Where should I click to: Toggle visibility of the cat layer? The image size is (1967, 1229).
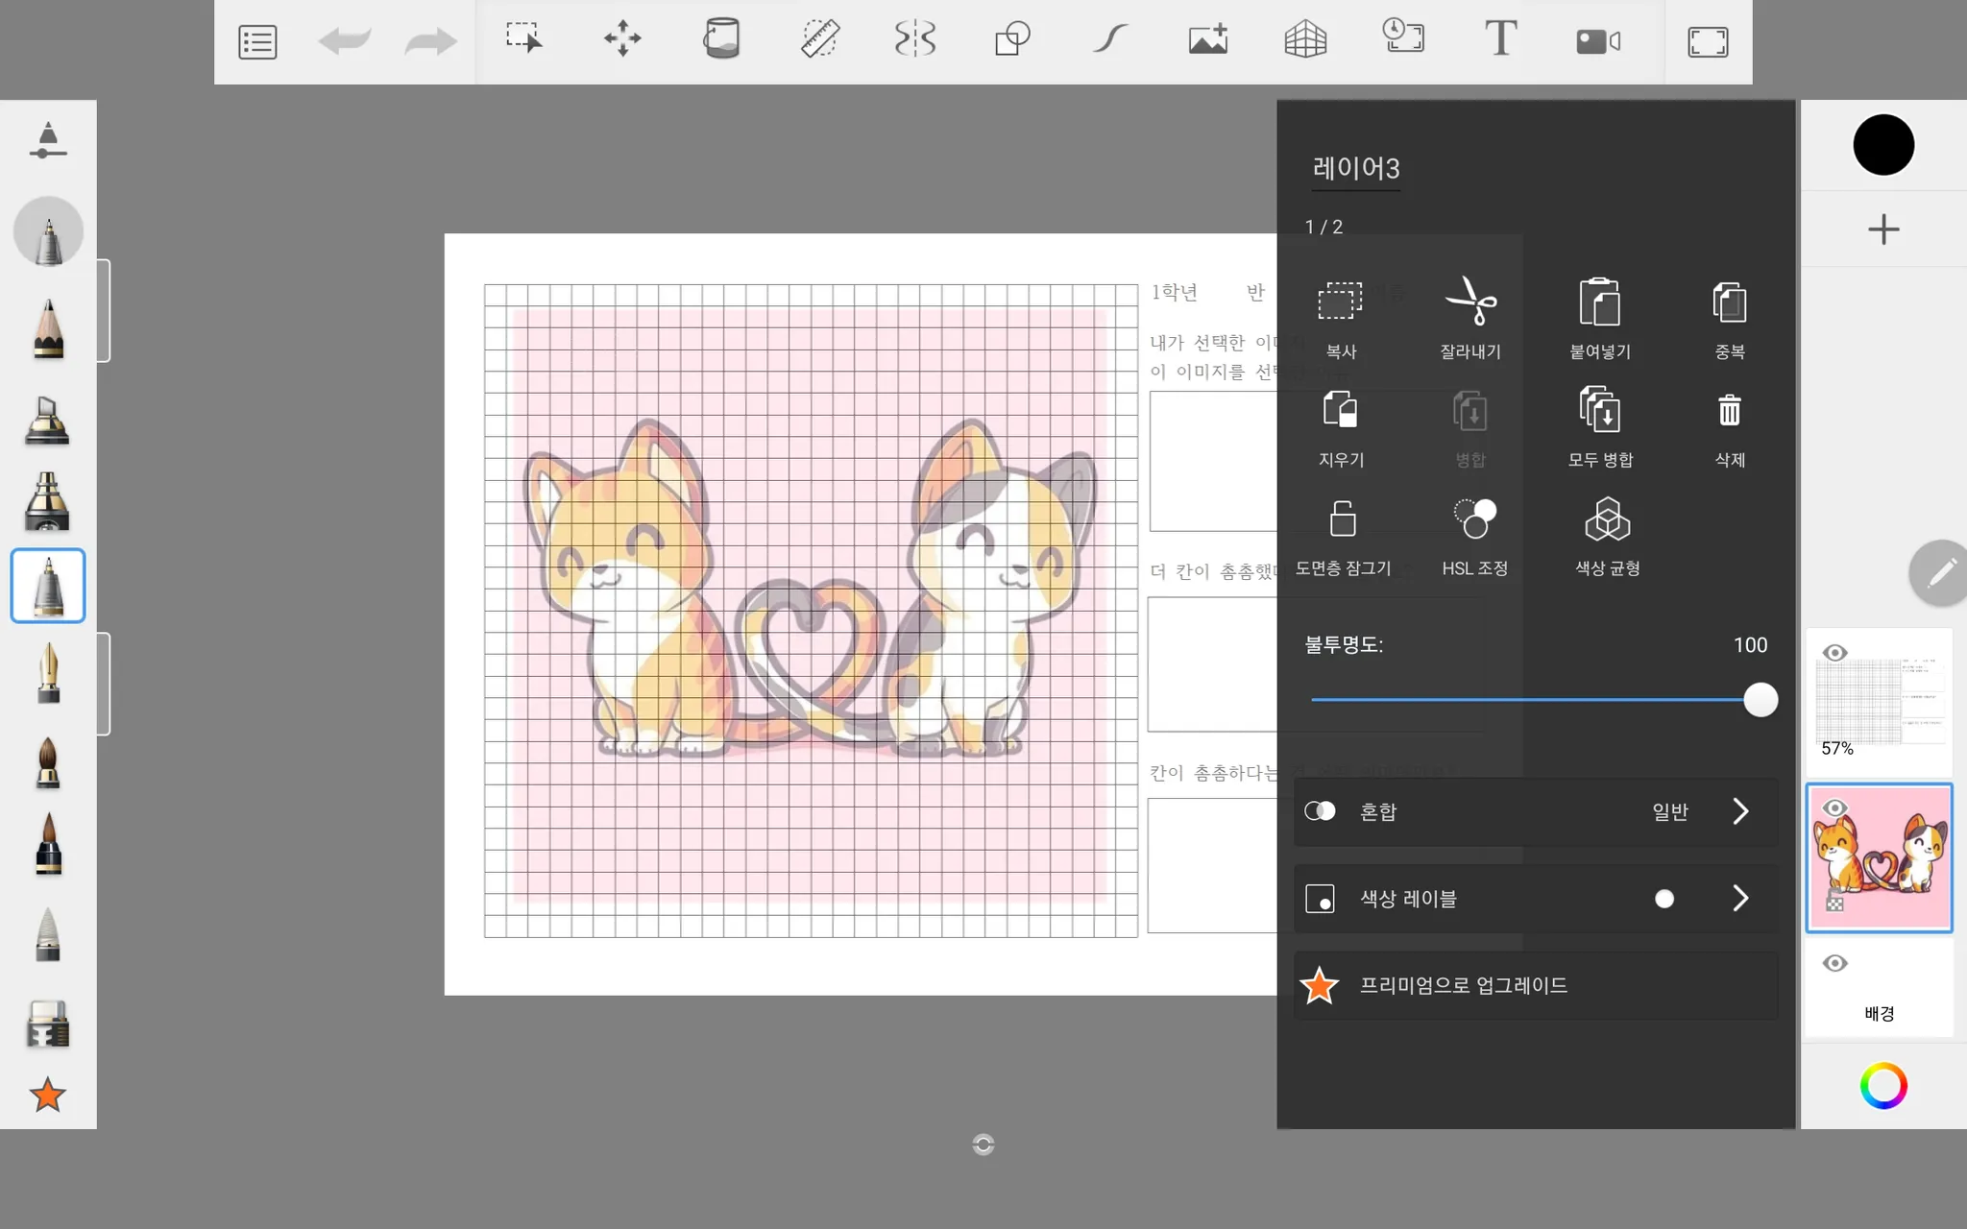1834,808
